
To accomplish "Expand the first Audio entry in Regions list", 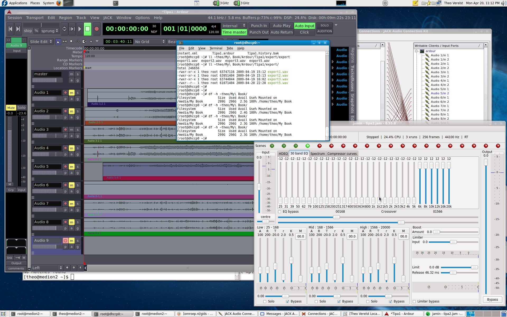I will click(333, 62).
